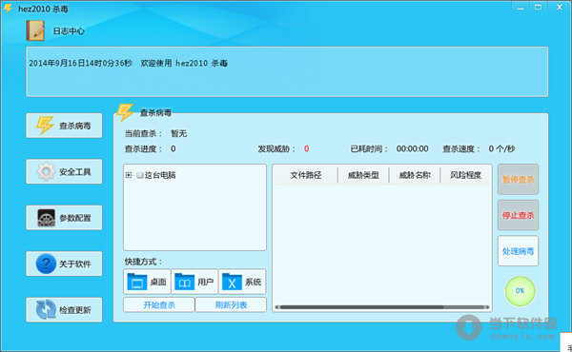Expand the 这台电脑 tree node
Image resolution: width=572 pixels, height=352 pixels.
point(129,175)
